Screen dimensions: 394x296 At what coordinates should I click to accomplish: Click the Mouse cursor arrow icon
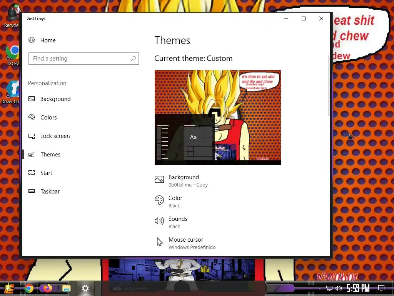[159, 242]
